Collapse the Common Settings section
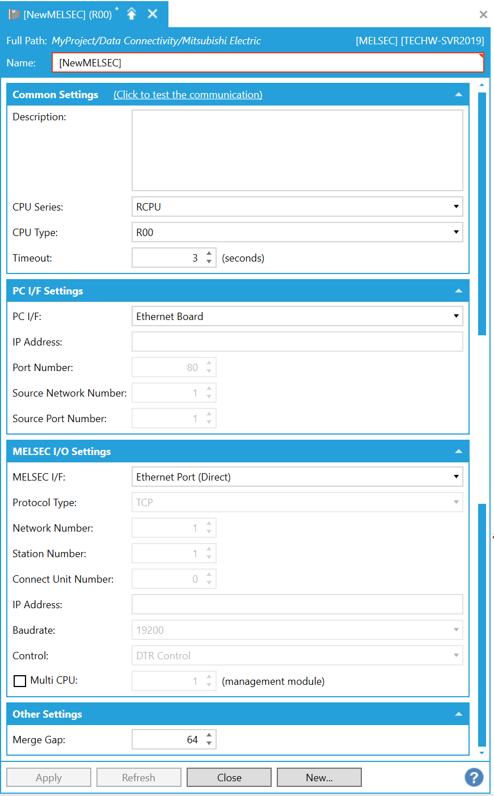The width and height of the screenshot is (494, 796). 458,95
